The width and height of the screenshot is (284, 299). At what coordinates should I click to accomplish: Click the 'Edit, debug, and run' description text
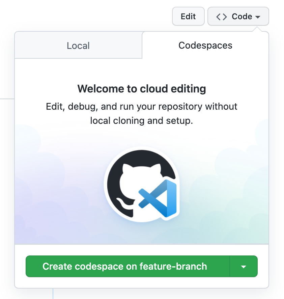tap(142, 107)
